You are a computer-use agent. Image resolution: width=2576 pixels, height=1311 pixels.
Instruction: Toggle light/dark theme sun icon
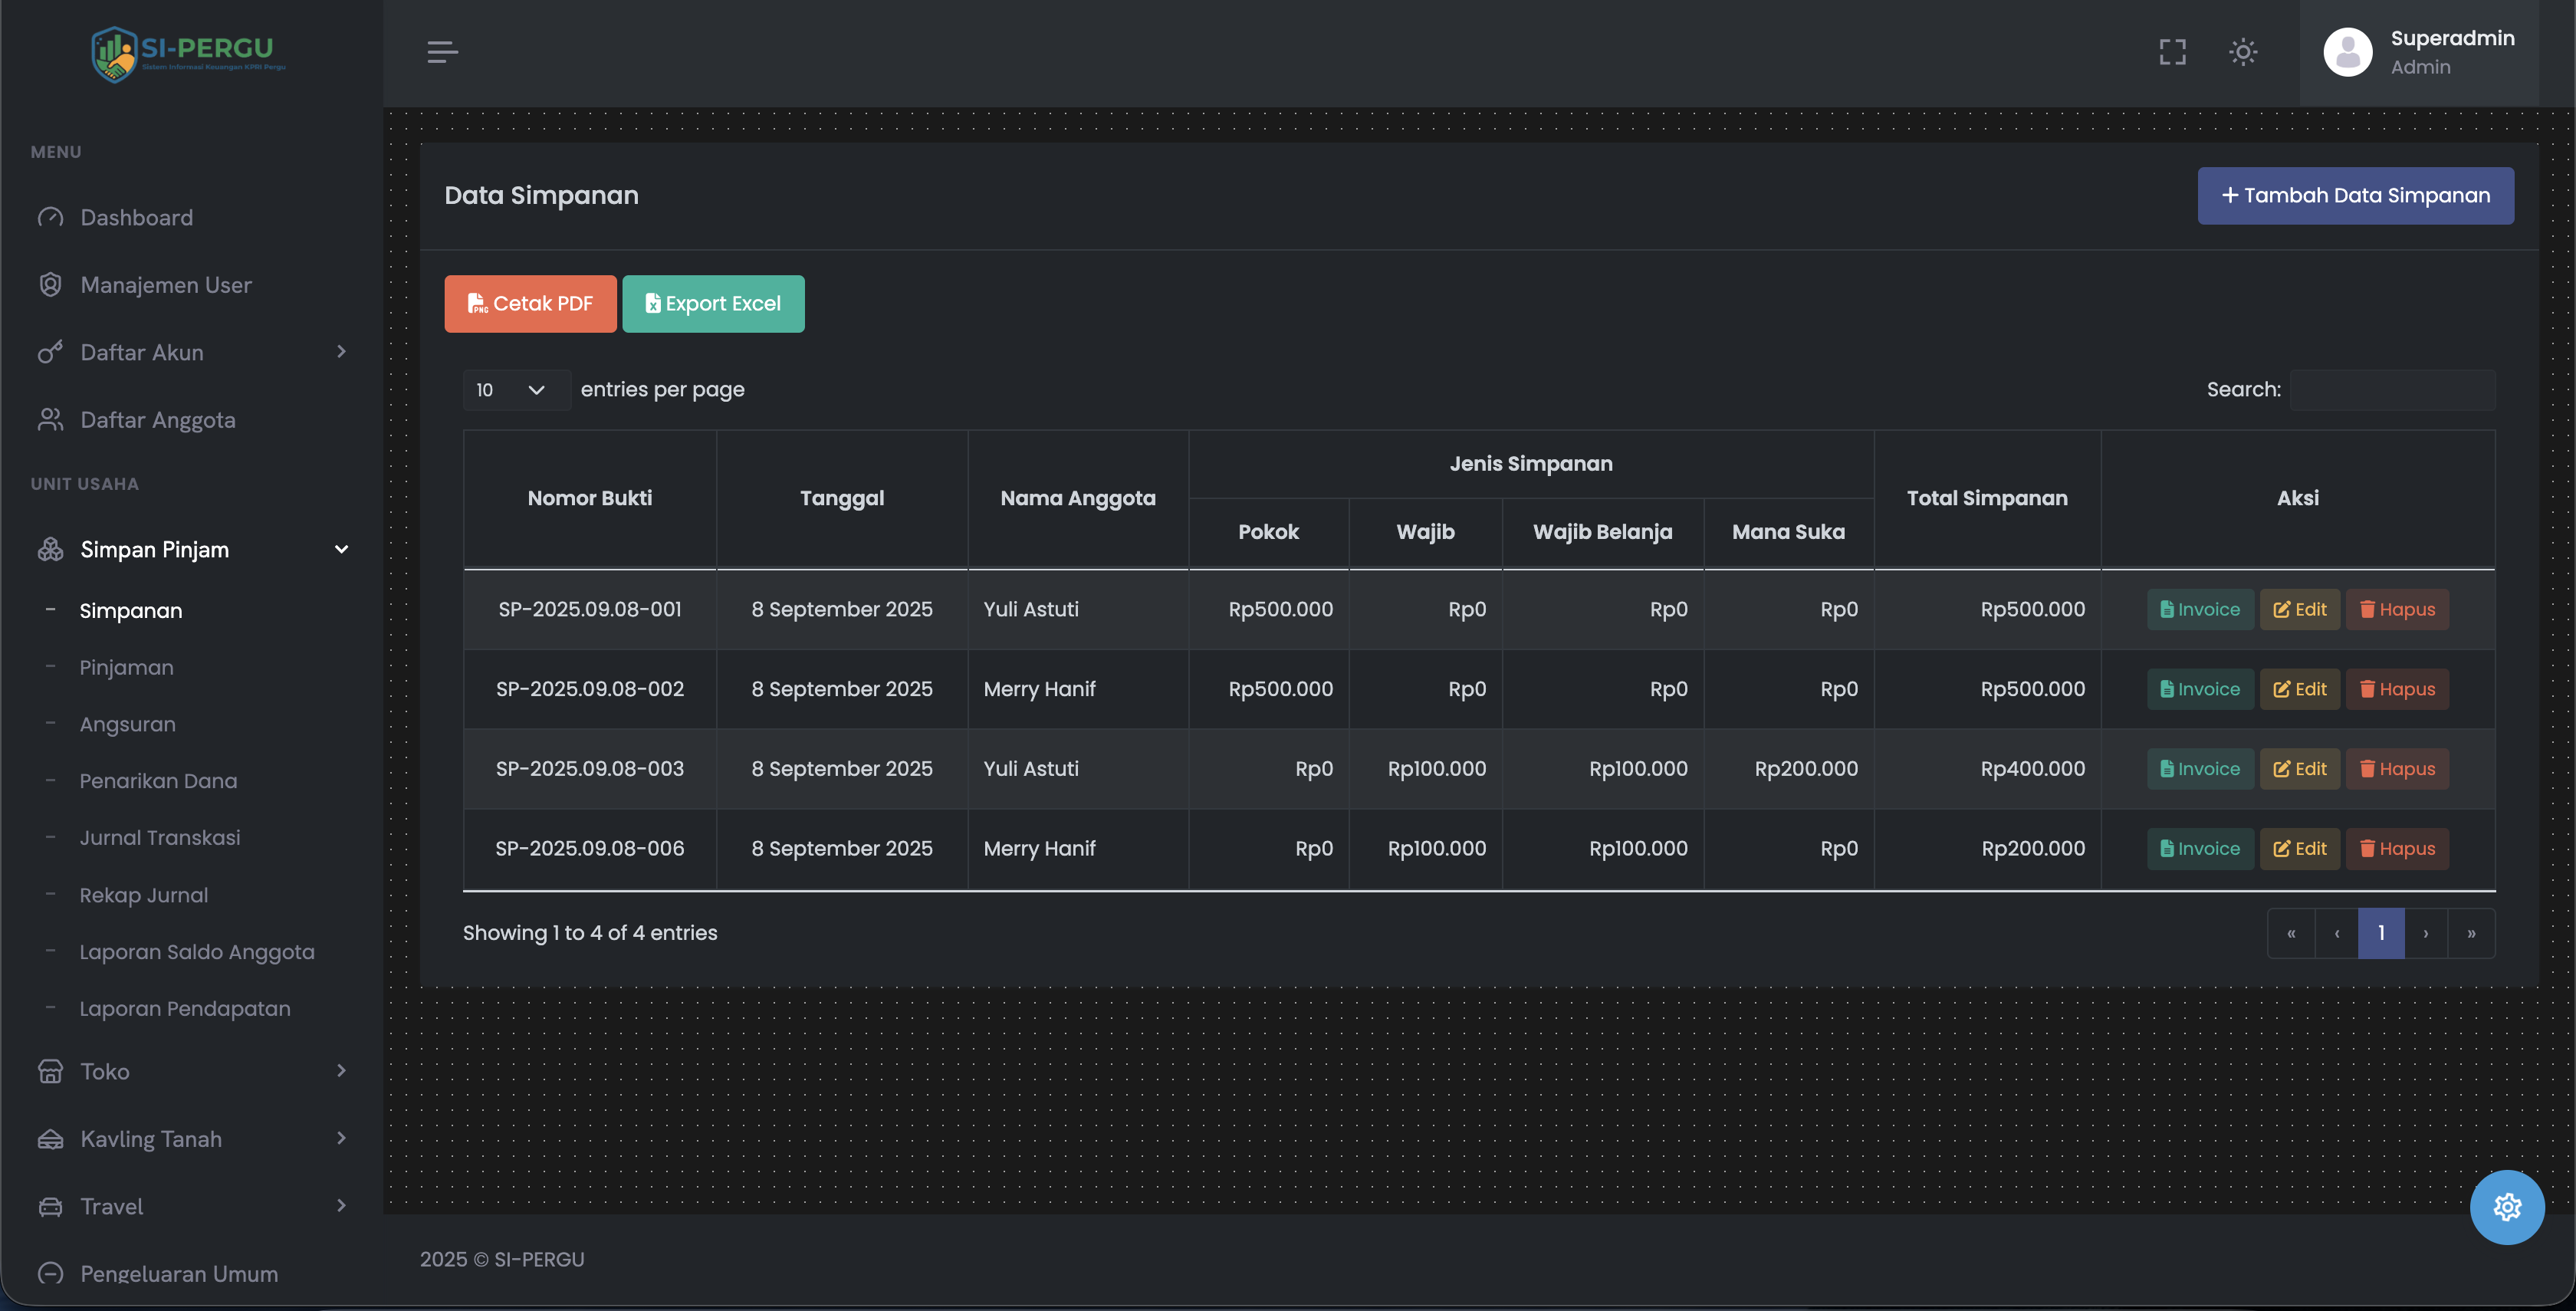coord(2243,52)
